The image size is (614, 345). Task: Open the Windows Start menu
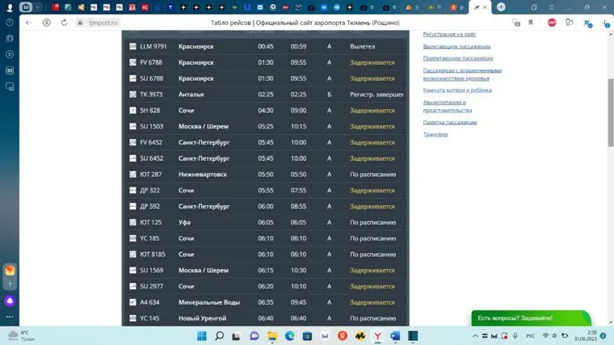tap(201, 335)
